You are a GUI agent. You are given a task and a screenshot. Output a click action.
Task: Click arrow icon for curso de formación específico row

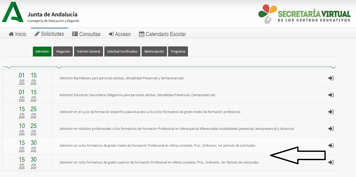[331, 112]
